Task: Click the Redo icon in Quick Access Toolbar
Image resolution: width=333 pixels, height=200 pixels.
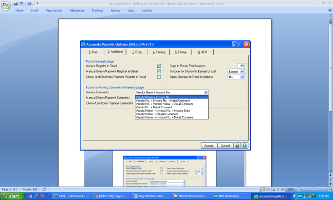Action: (x=30, y=3)
